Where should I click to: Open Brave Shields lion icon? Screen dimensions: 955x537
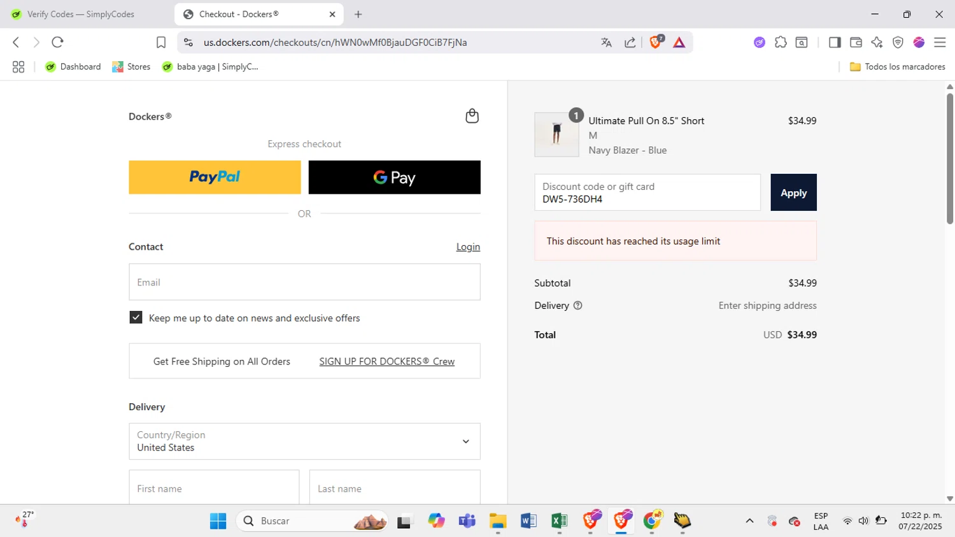coord(655,42)
